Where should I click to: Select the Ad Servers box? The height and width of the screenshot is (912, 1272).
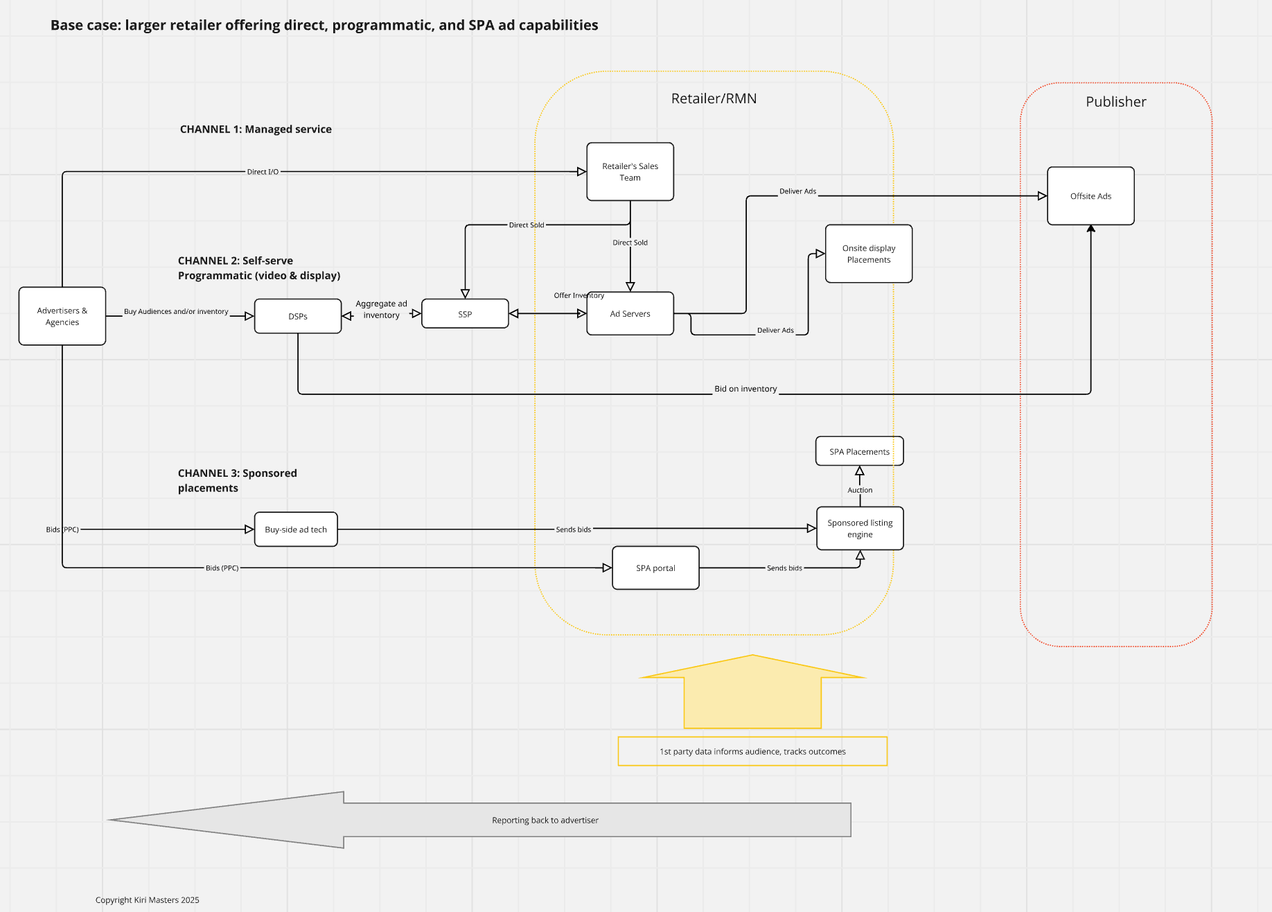tap(630, 314)
